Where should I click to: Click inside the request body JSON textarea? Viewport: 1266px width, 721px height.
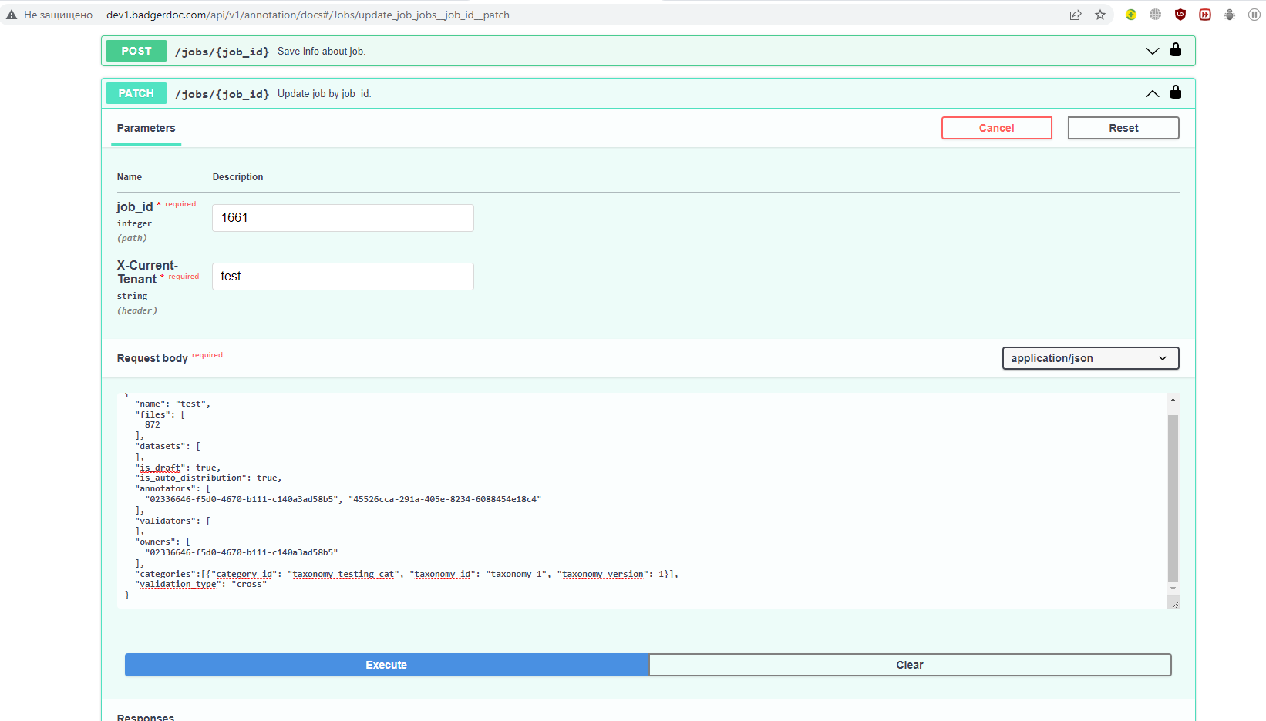tap(641, 501)
